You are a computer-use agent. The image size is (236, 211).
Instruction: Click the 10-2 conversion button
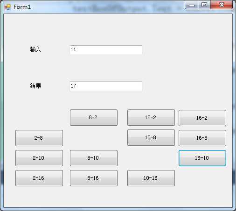(x=151, y=117)
